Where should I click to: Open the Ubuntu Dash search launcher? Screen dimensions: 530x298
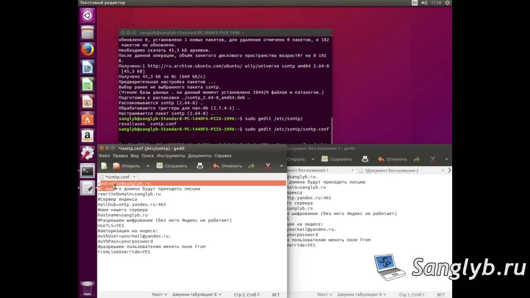tap(87, 16)
